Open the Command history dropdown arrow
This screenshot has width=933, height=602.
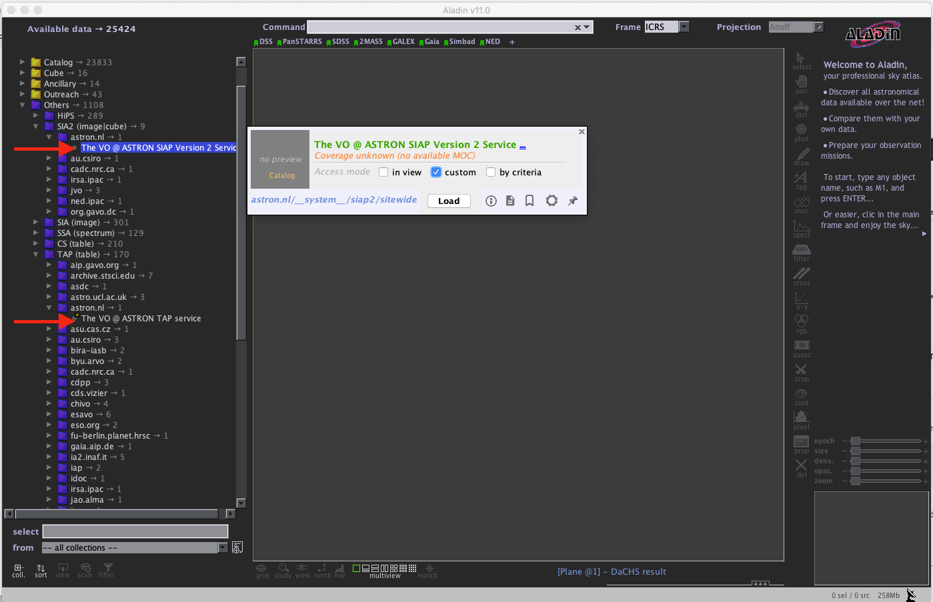pyautogui.click(x=586, y=27)
